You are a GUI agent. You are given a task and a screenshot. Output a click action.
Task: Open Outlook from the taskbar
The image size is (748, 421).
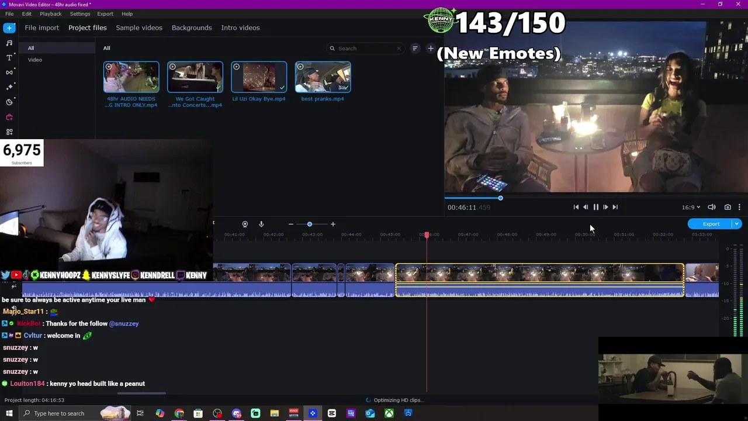coord(370,413)
